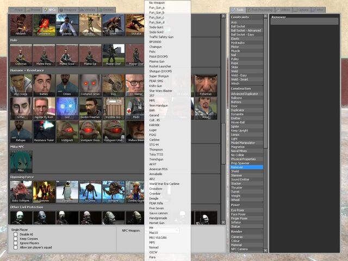
Task: Spawn the Gordon Freeman NPC
Action: click(x=90, y=108)
